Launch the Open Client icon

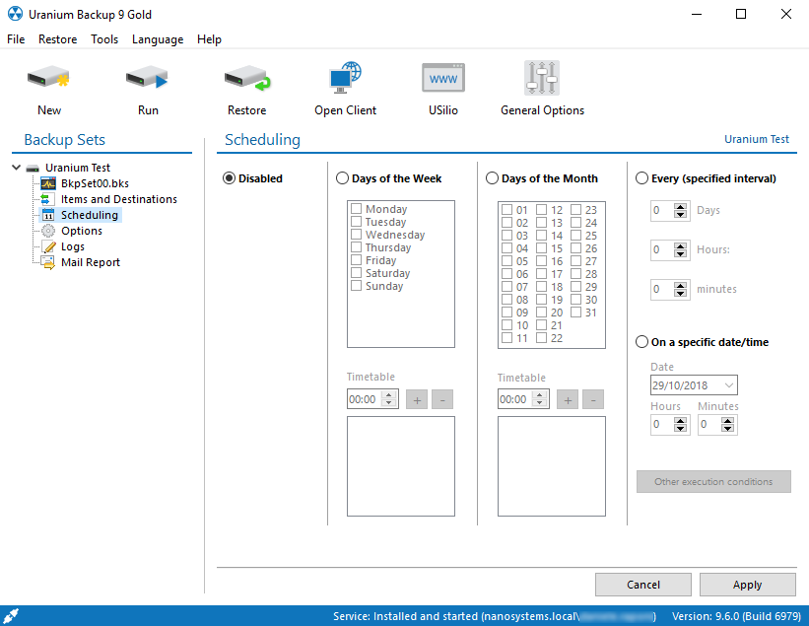(345, 79)
